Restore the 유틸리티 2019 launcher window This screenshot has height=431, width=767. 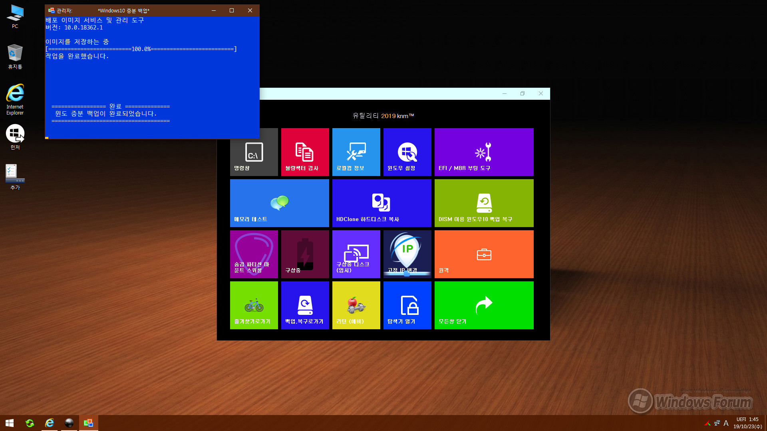523,93
